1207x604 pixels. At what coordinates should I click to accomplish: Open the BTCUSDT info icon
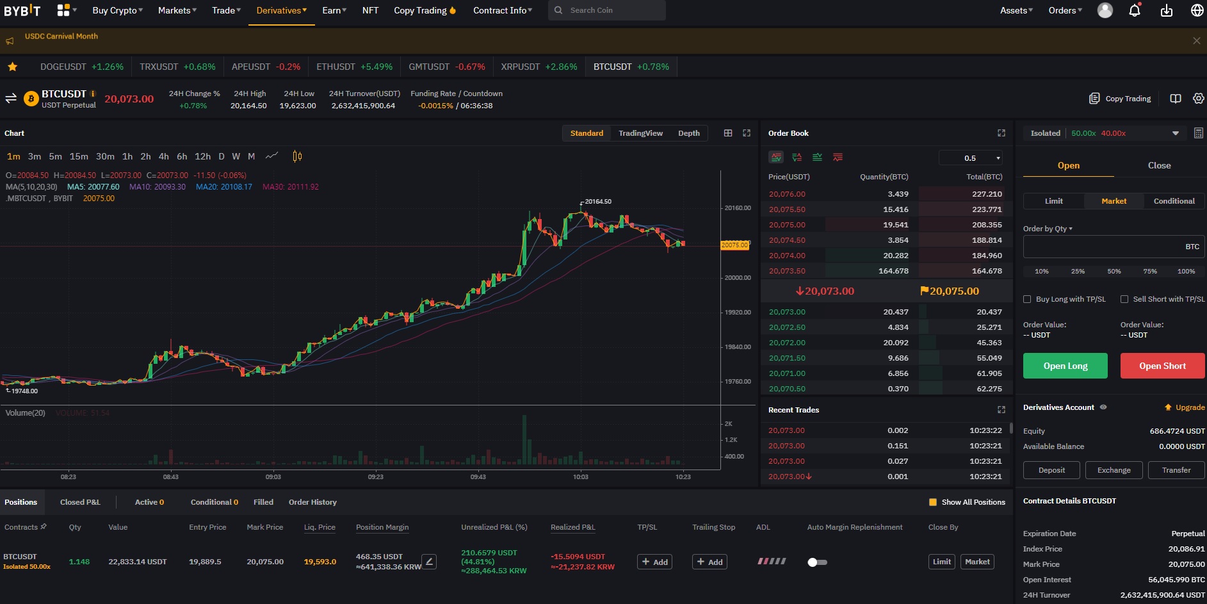click(x=93, y=94)
